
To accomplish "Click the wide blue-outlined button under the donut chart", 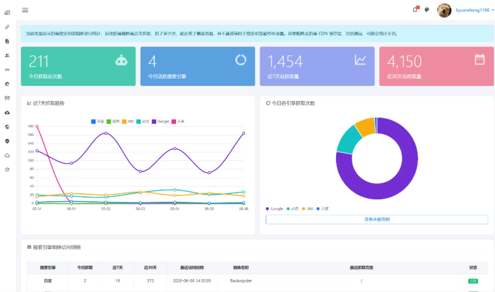I will (x=377, y=219).
